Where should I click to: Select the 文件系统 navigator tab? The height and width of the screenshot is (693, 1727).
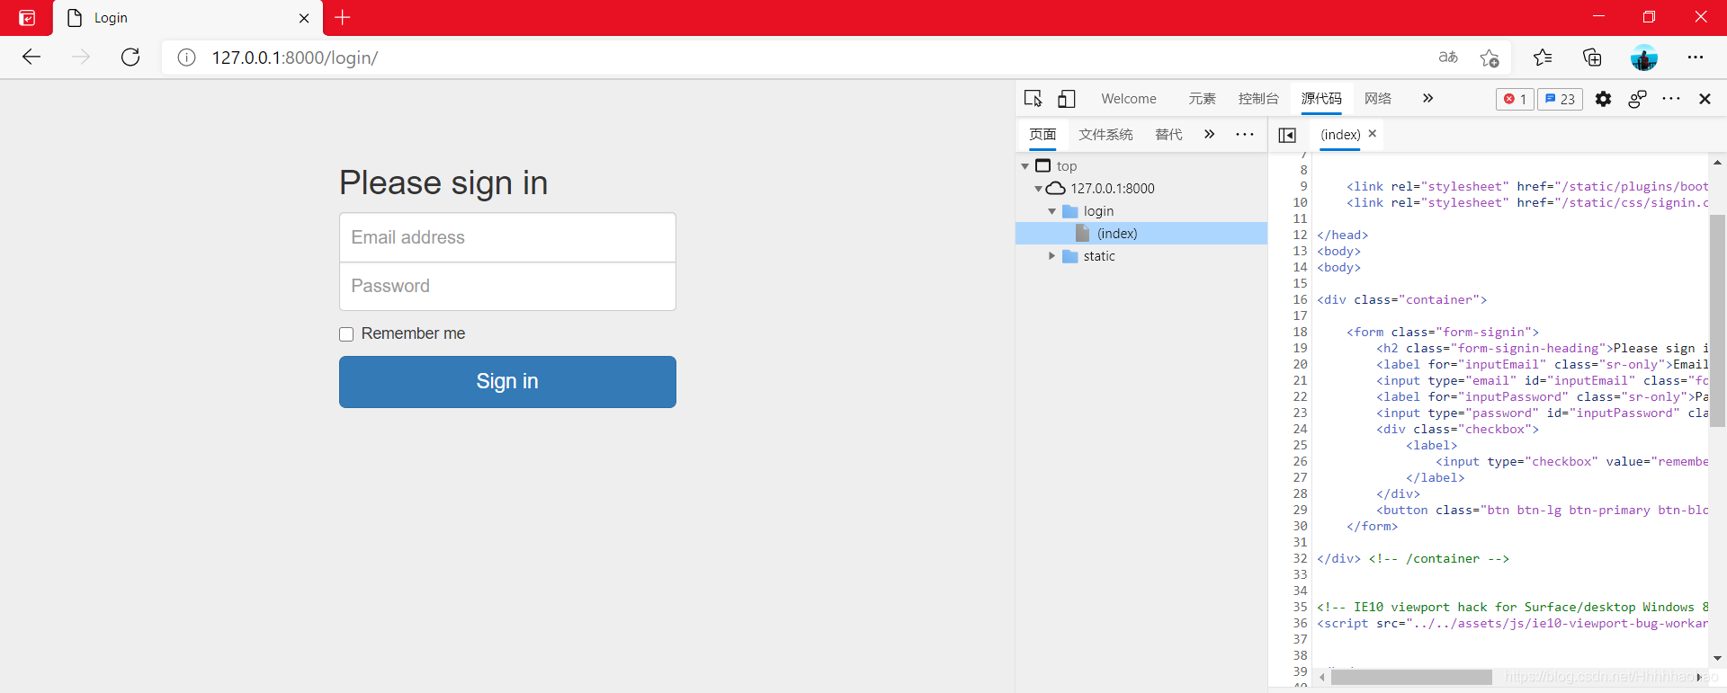pos(1105,134)
